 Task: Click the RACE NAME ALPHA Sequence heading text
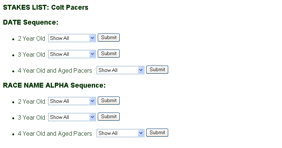pyautogui.click(x=54, y=85)
